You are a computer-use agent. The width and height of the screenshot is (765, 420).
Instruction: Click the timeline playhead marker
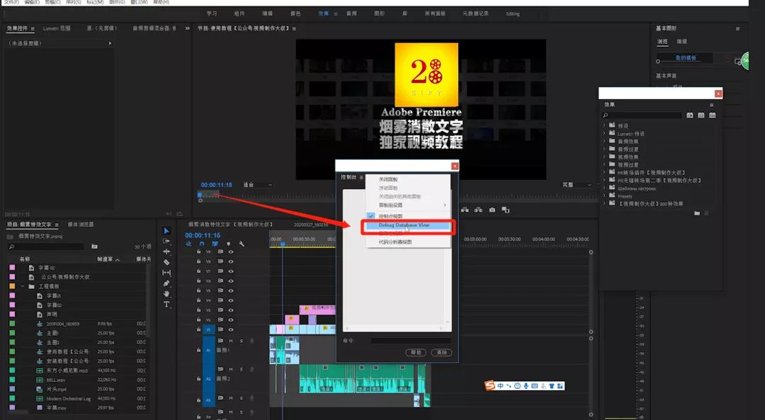tap(282, 243)
